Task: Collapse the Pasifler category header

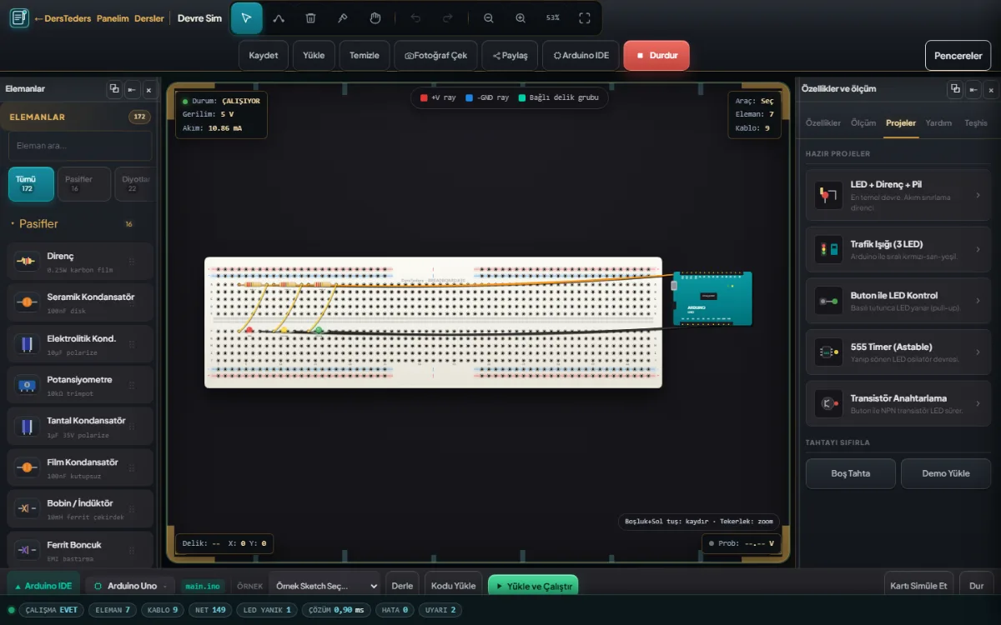Action: coord(77,224)
